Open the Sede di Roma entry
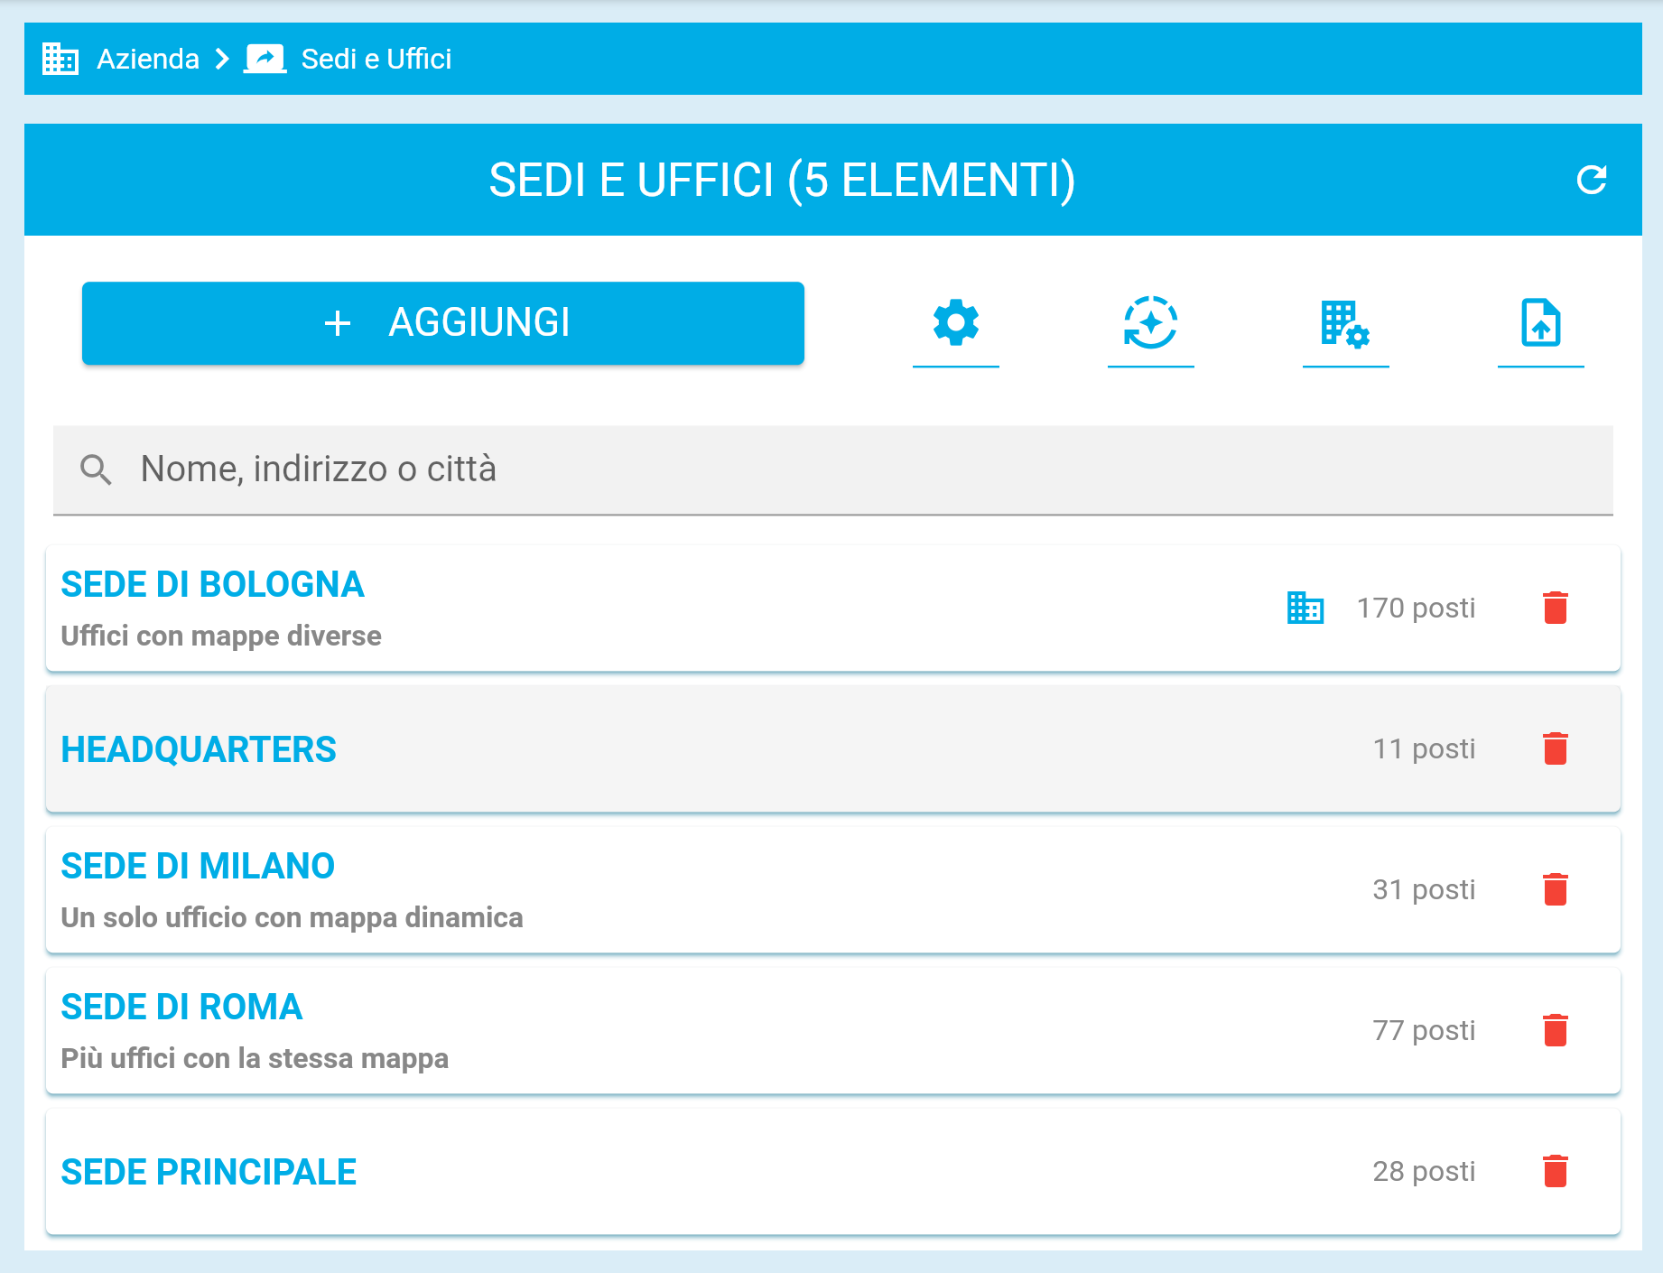This screenshot has height=1273, width=1663. (x=181, y=1008)
